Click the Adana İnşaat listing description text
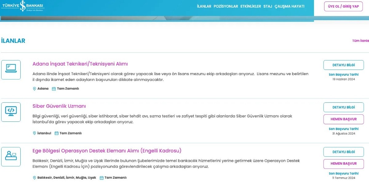369x184 pixels. [x=170, y=77]
